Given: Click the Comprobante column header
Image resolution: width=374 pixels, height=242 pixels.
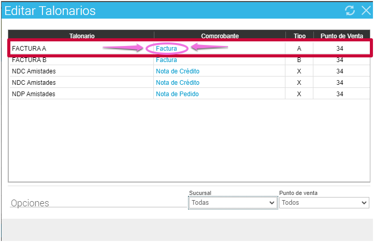Looking at the screenshot, I should point(220,36).
